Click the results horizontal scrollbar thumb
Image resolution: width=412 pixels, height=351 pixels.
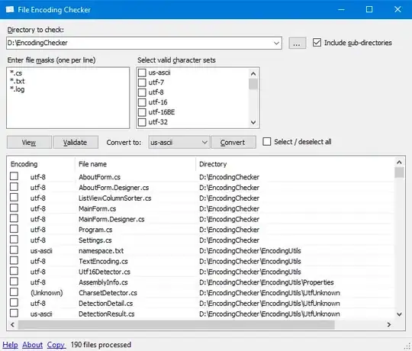pyautogui.click(x=176, y=325)
